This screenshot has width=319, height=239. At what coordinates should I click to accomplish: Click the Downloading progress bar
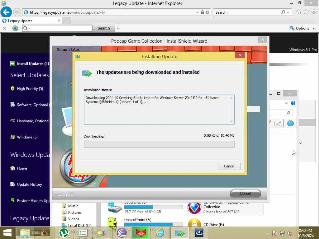pos(159,144)
